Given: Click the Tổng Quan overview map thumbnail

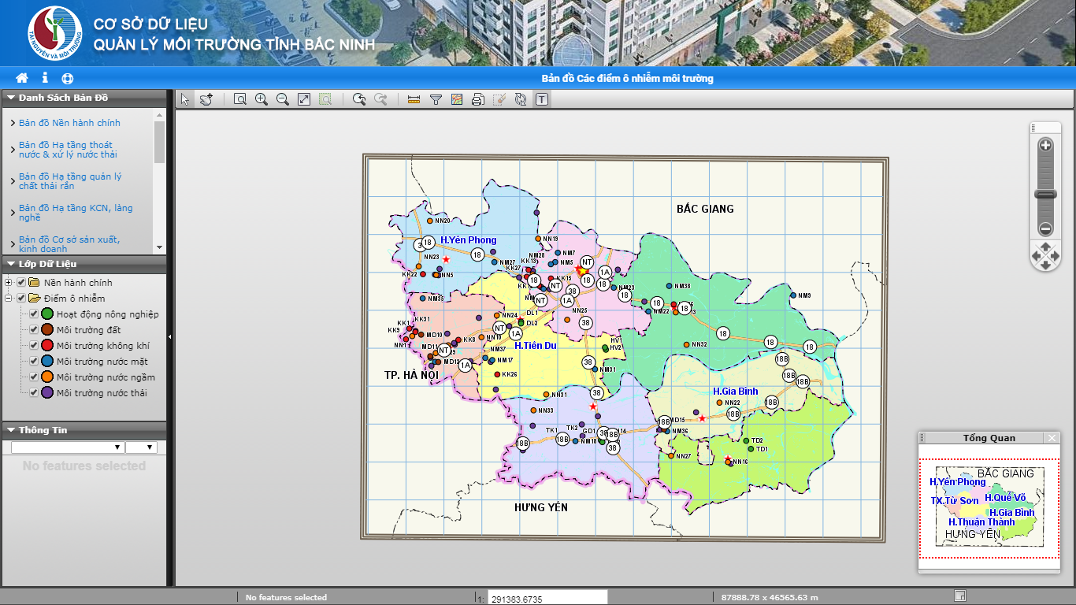Looking at the screenshot, I should [989, 507].
